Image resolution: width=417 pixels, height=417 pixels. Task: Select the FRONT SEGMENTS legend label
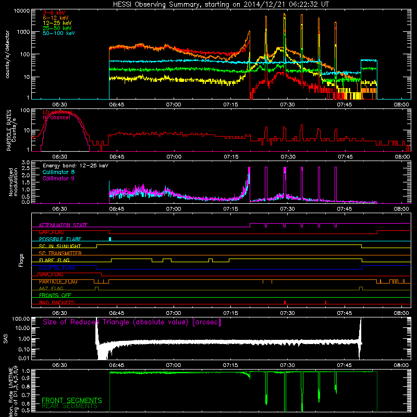72,400
